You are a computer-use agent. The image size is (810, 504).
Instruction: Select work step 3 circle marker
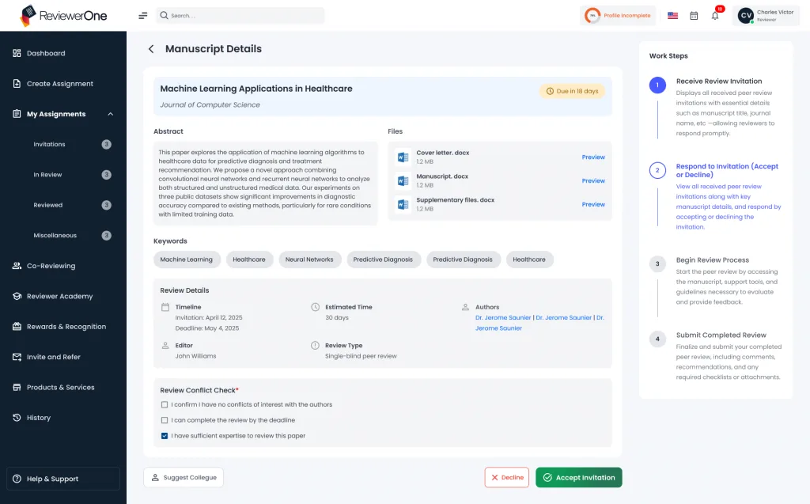(657, 264)
